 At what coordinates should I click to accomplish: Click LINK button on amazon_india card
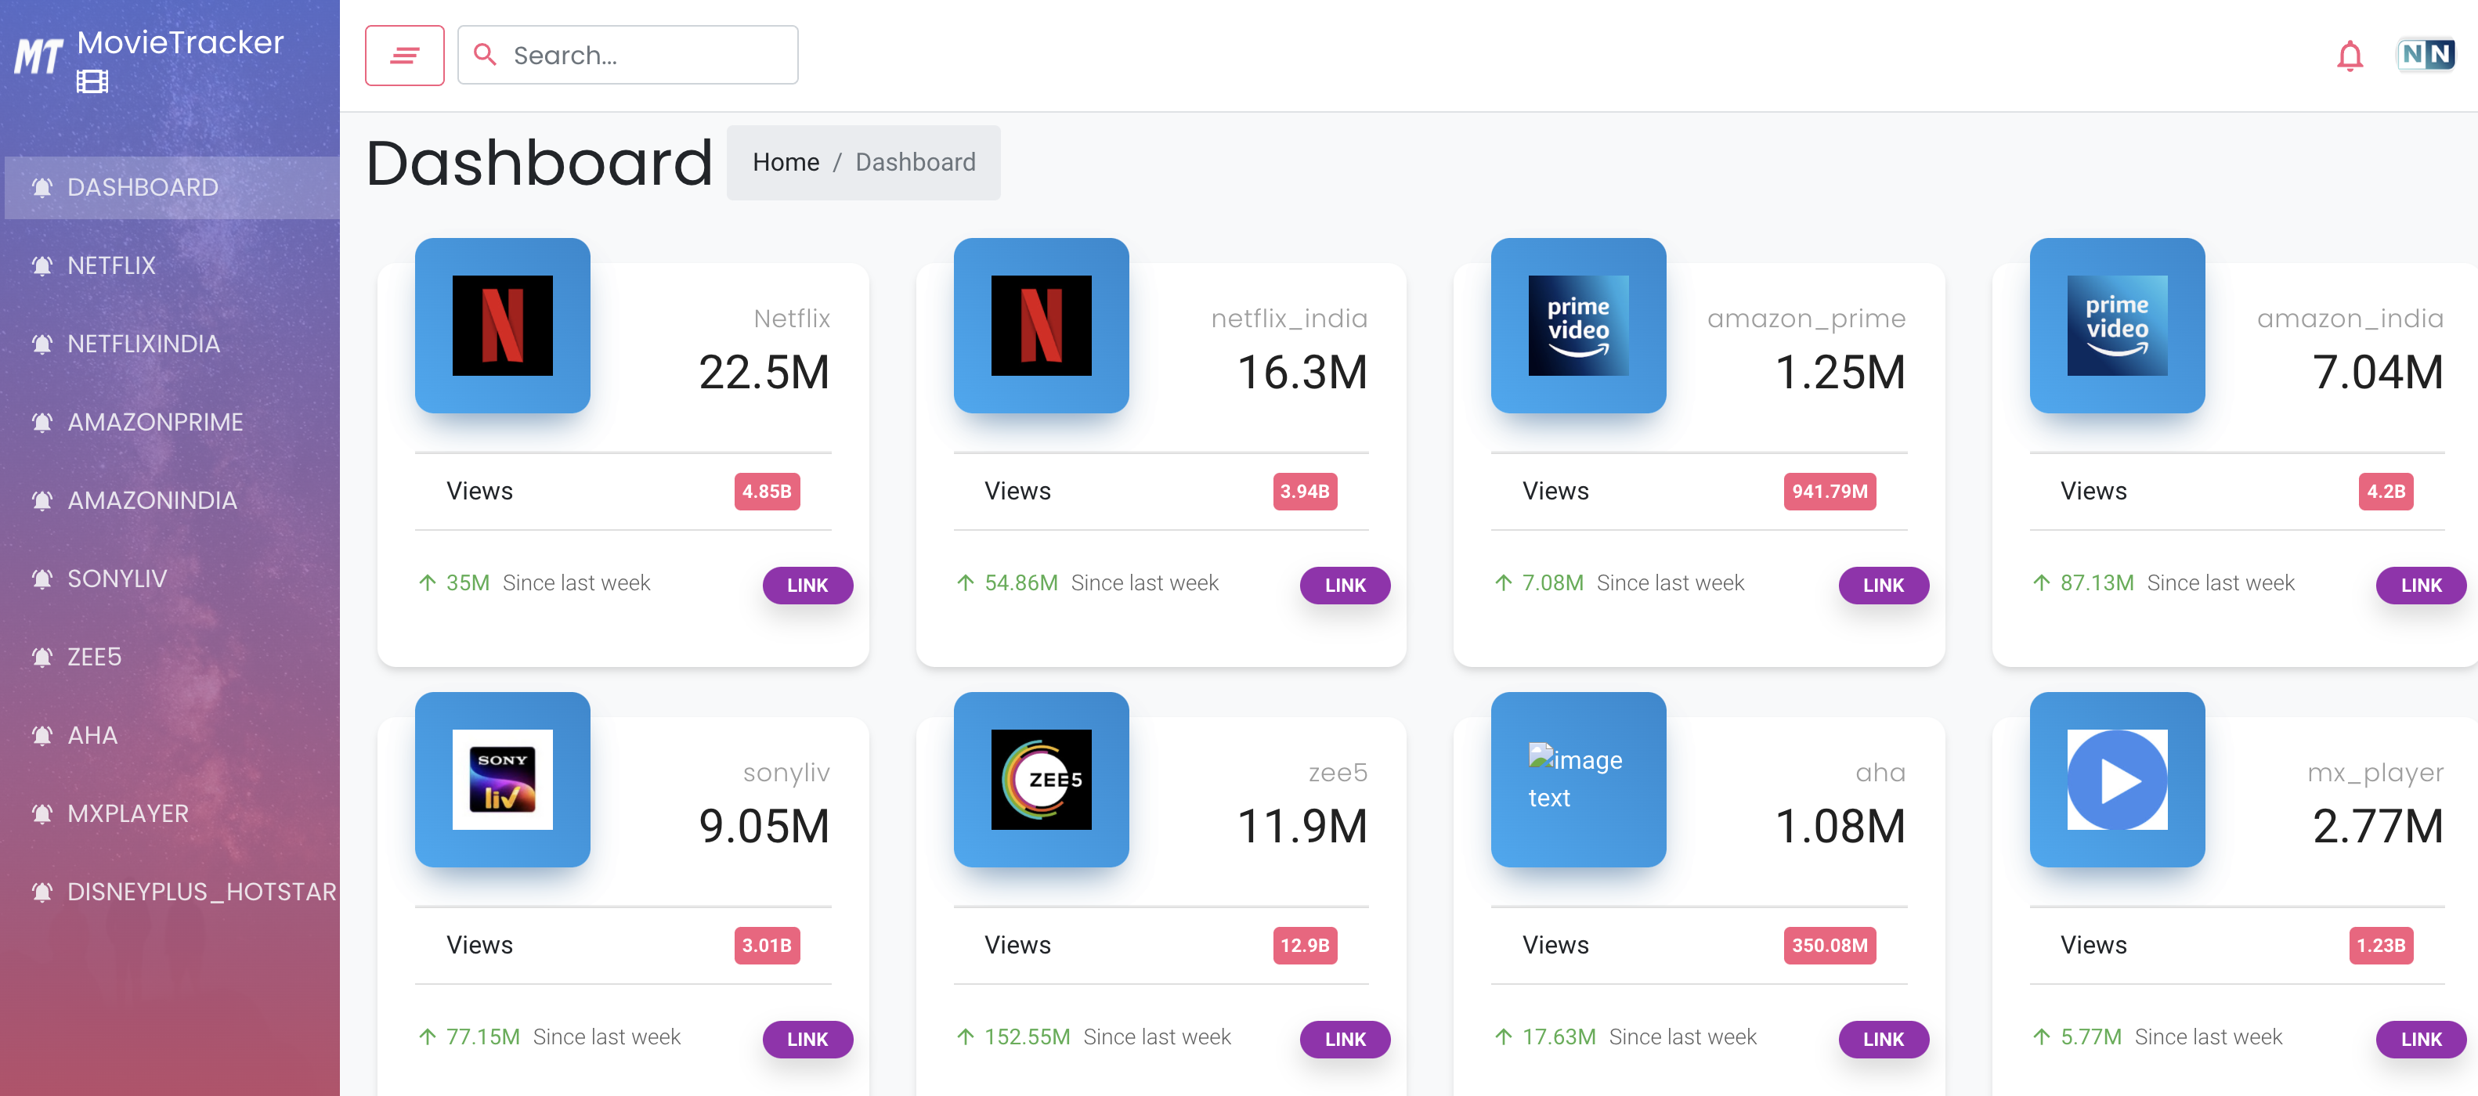coord(2422,586)
